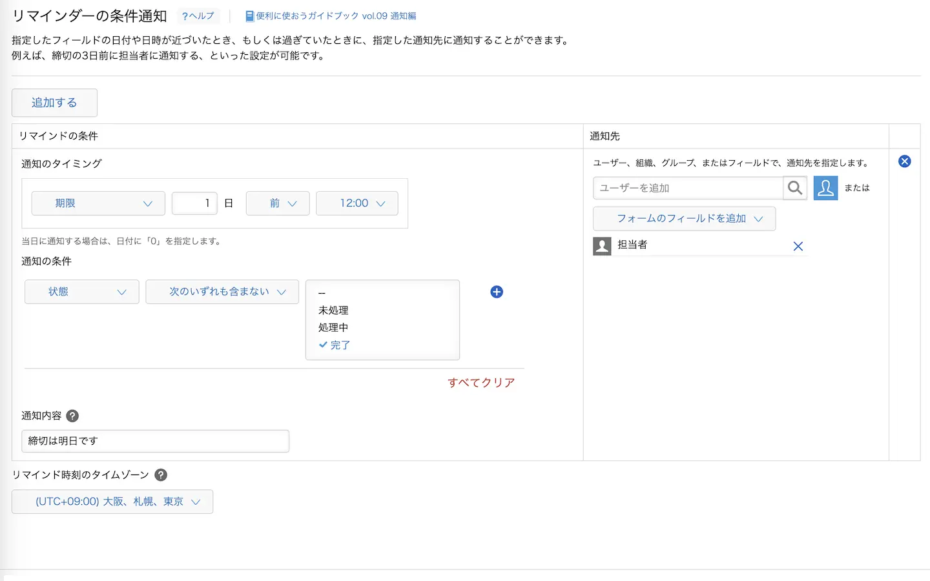The width and height of the screenshot is (930, 581).
Task: Click help icon next to 通知内容
Action: (73, 416)
